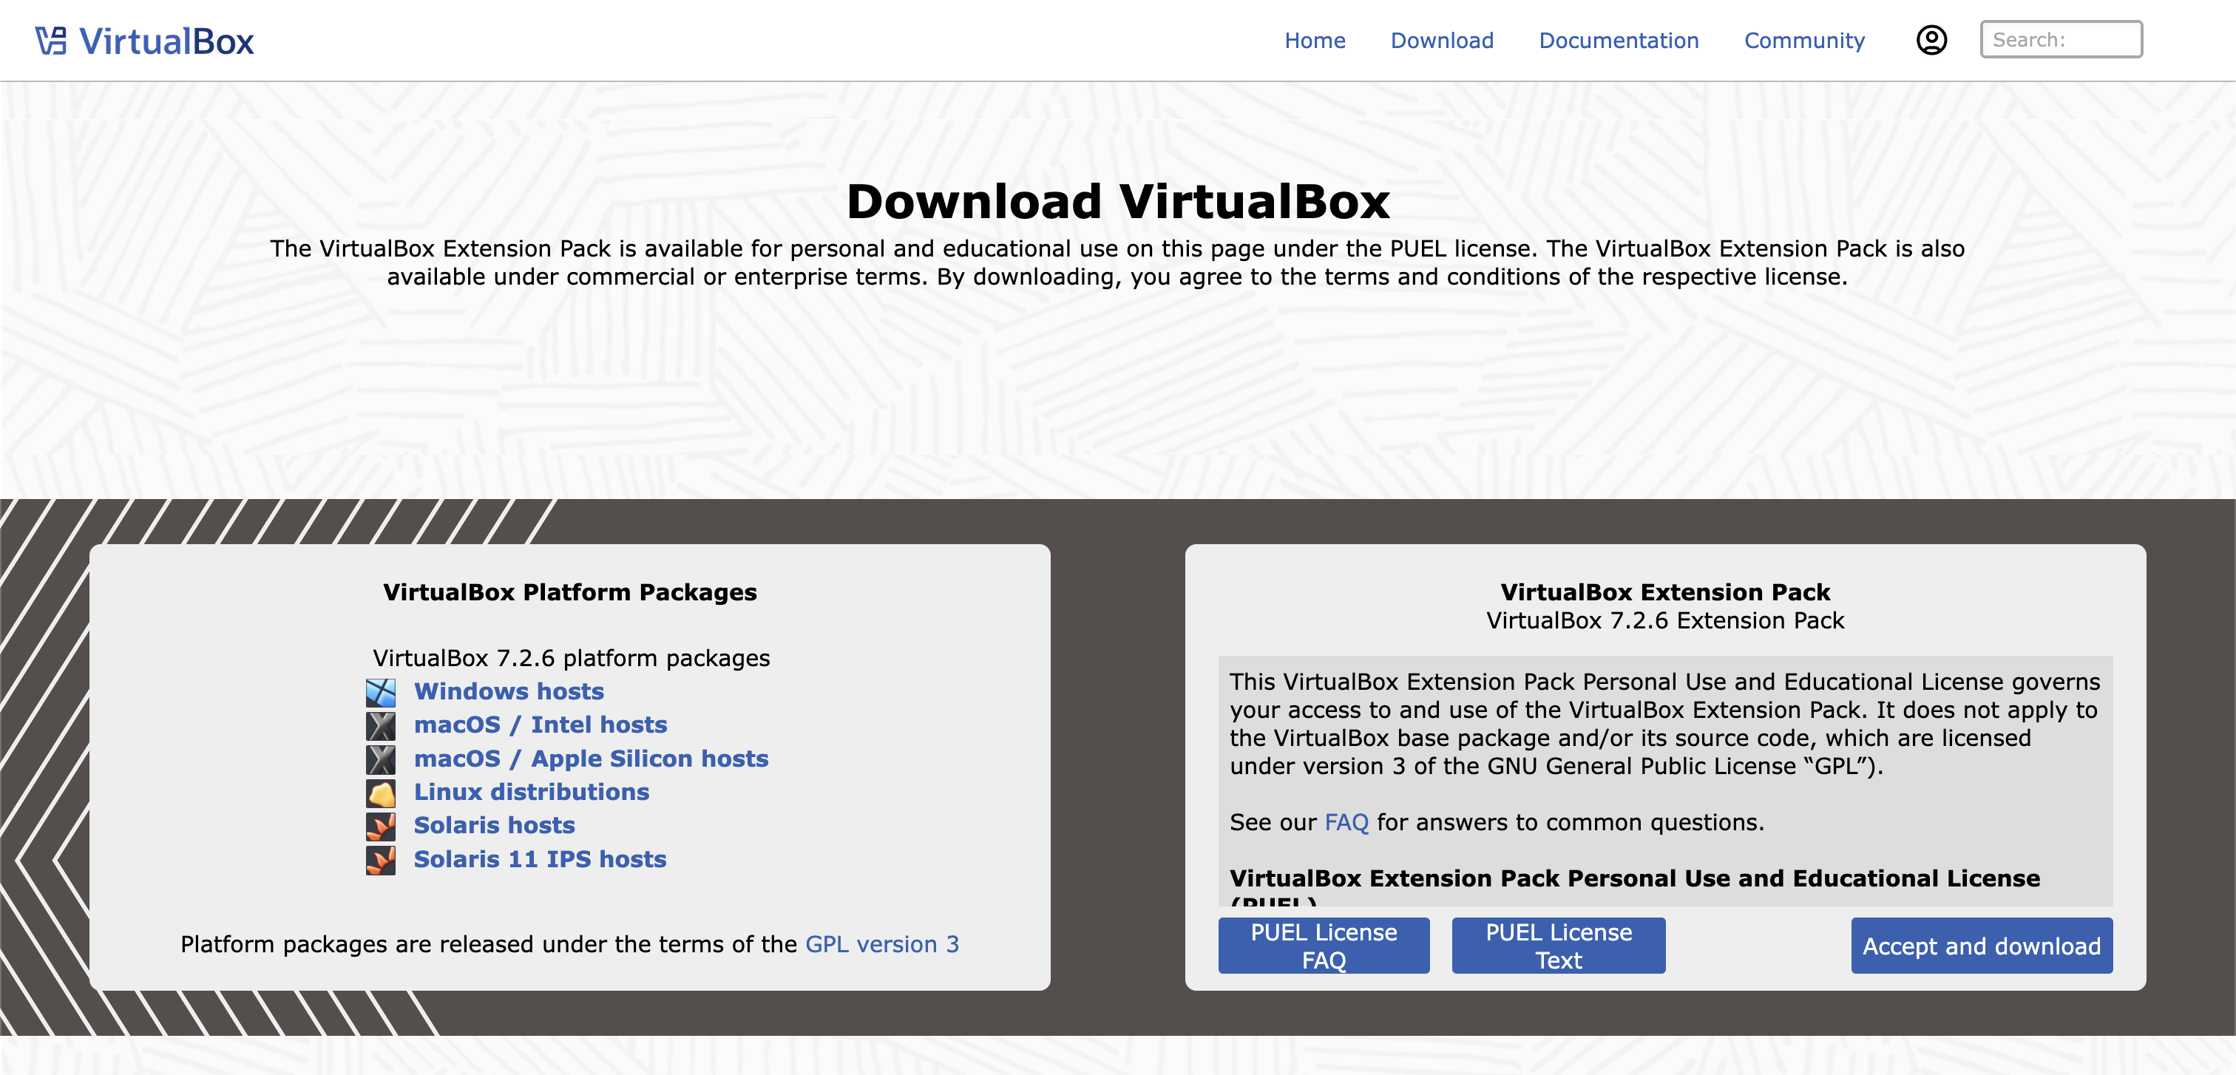
Task: Click the Solaris 11 IPS icon
Action: click(x=380, y=860)
